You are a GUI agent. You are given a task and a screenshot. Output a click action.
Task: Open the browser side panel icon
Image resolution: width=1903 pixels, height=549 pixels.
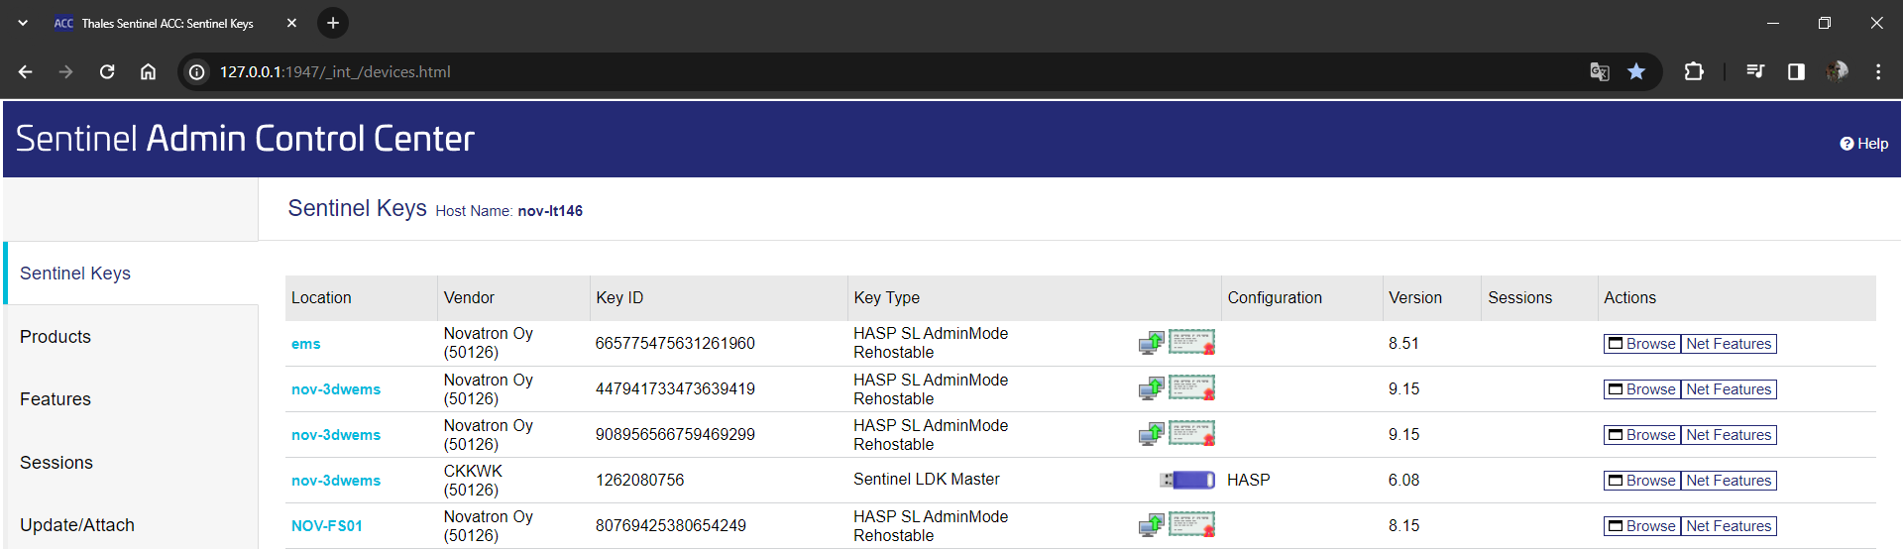(x=1796, y=71)
